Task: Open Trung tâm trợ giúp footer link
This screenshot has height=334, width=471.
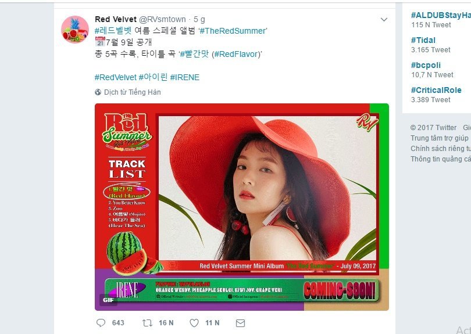Action: pyautogui.click(x=439, y=138)
